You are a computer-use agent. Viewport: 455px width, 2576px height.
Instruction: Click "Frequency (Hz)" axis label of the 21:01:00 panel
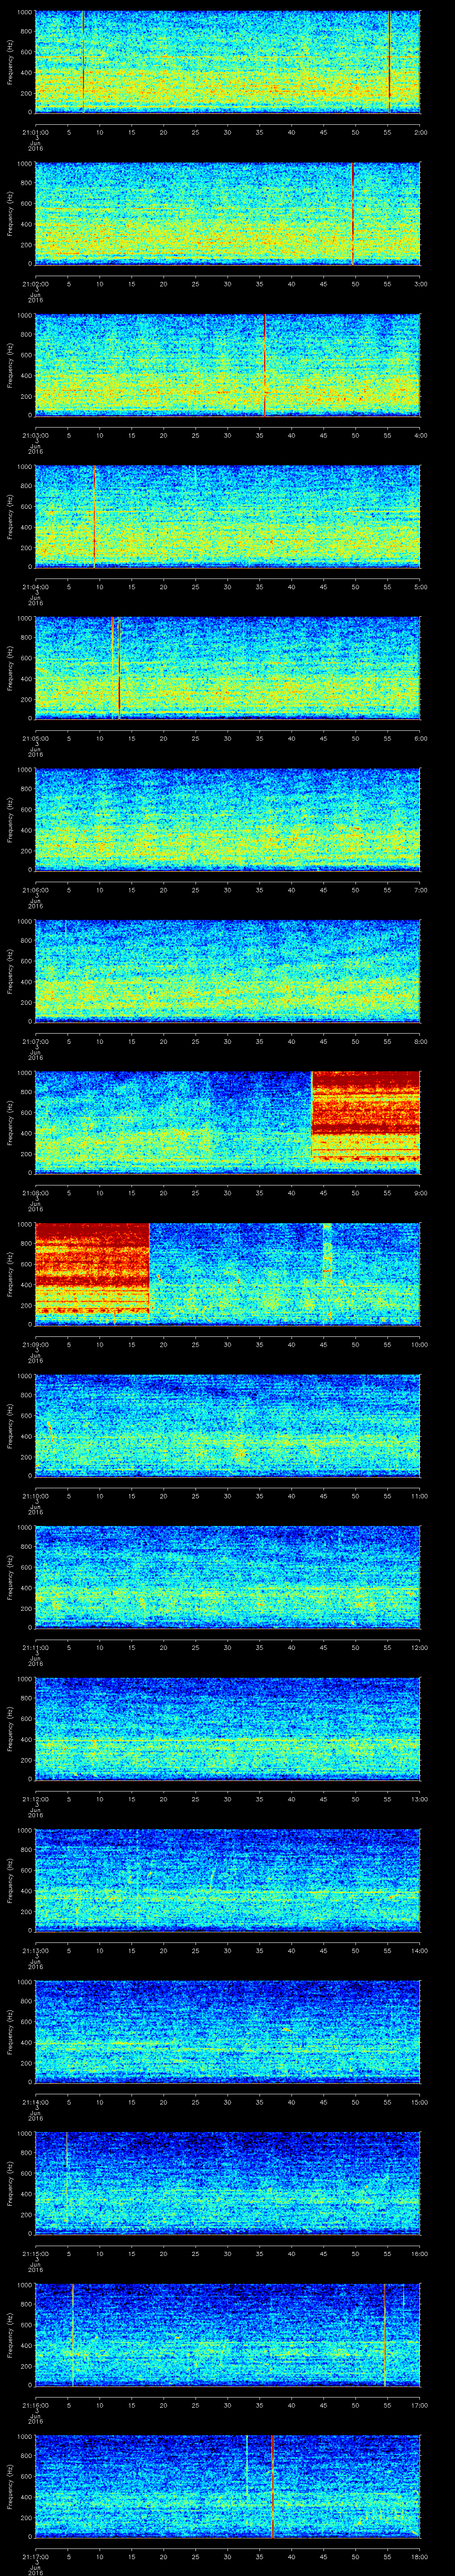[10, 62]
